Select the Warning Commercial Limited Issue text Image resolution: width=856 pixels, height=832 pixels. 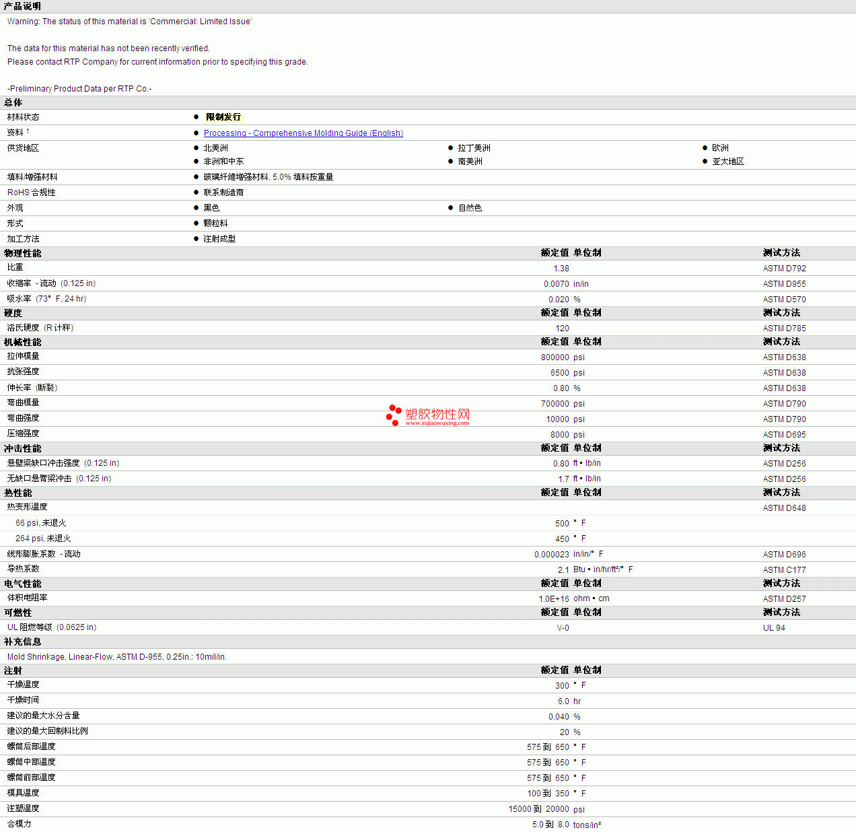pyautogui.click(x=129, y=22)
